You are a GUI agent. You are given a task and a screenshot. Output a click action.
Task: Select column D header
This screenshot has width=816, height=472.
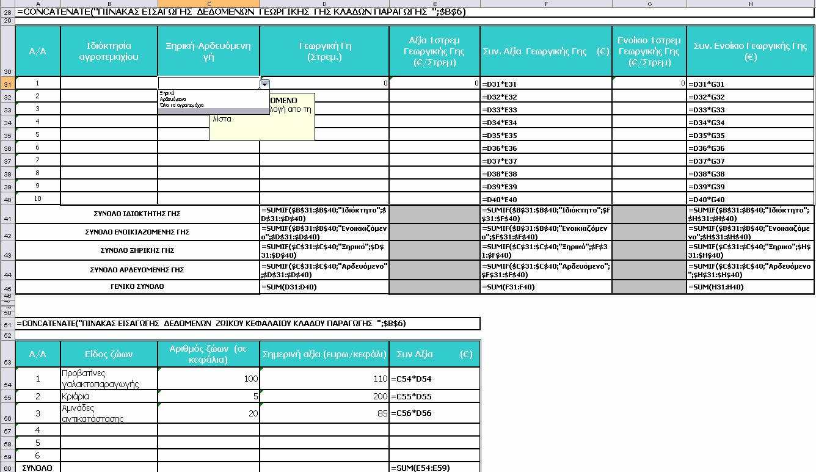(324, 4)
